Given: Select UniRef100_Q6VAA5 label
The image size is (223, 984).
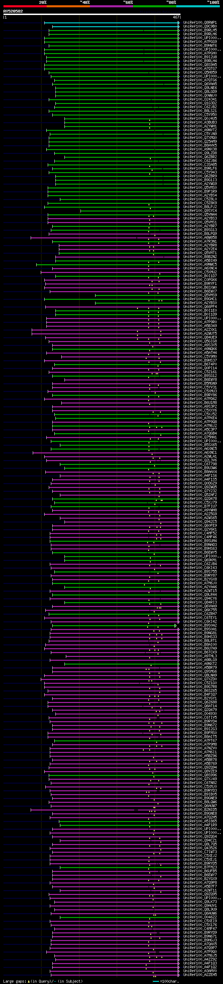Looking at the screenshot, I should pyautogui.click(x=200, y=84).
